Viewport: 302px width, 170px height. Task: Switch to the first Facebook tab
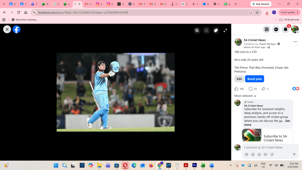pos(13,4)
